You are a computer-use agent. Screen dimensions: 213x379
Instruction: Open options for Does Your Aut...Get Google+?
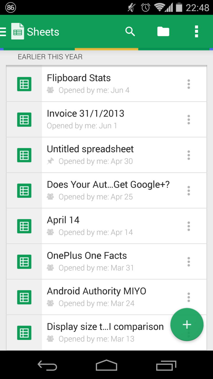coord(189,191)
